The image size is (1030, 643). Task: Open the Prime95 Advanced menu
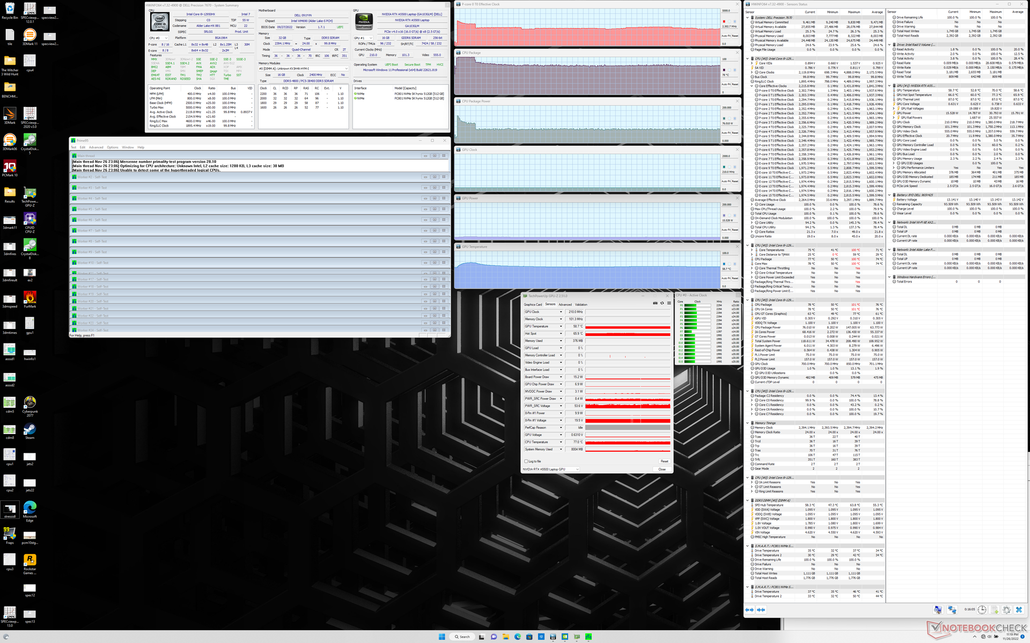point(96,147)
